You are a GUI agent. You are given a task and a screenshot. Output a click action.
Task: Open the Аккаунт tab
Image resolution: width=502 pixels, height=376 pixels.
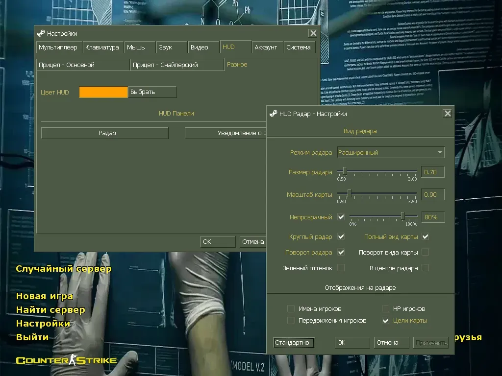(267, 47)
